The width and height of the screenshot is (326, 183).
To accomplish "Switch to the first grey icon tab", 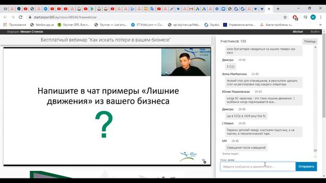I will [6, 9].
